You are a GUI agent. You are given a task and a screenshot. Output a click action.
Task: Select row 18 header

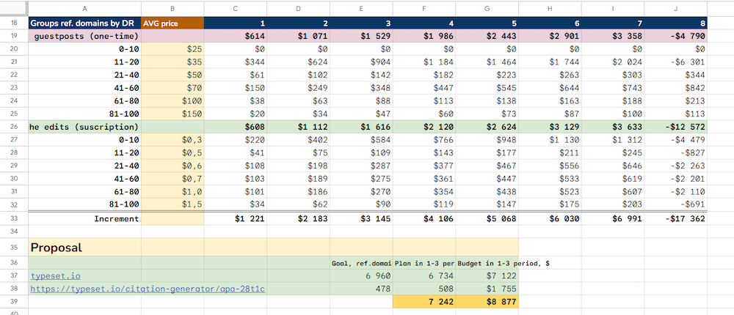13,23
